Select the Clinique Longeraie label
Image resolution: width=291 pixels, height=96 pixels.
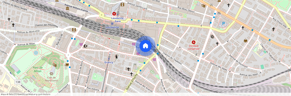pyautogui.click(x=194, y=47)
